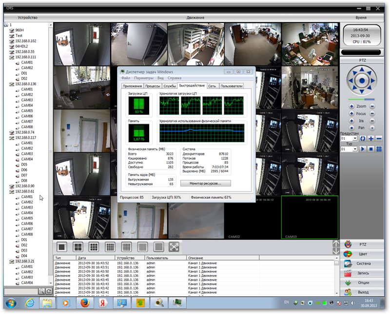
Task: Start the tour with play button
Action: 363,149
